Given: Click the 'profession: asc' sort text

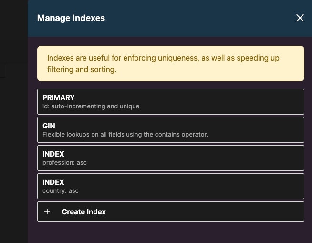Looking at the screenshot, I should tap(64, 162).
